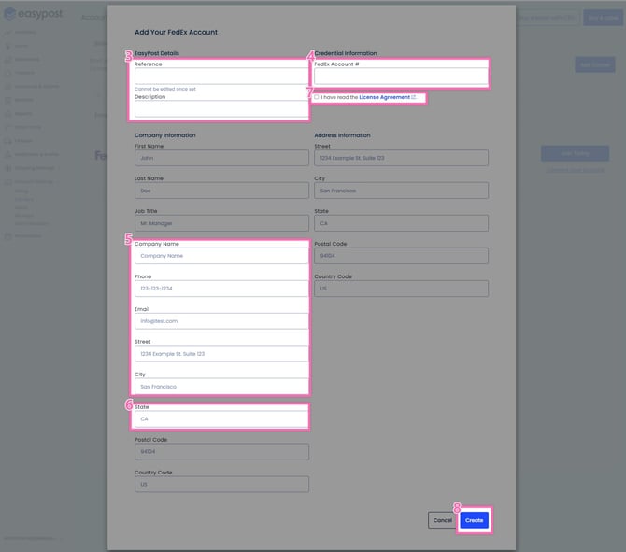This screenshot has width=626, height=552.
Task: Click Postal Code field under Company Information
Action: pos(221,452)
